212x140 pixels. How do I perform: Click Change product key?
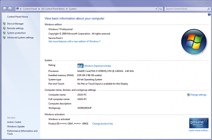pos(103,124)
